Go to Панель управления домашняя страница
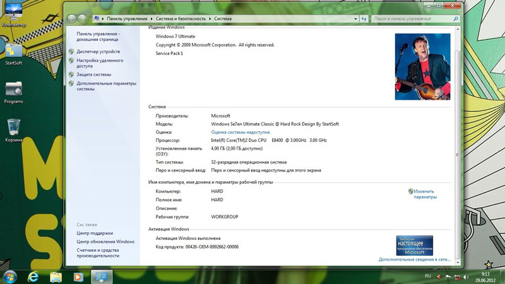The image size is (505, 284). pos(98,37)
